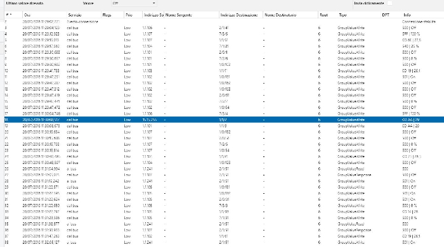
Task: Select telegram row number 28
Action: point(224,181)
